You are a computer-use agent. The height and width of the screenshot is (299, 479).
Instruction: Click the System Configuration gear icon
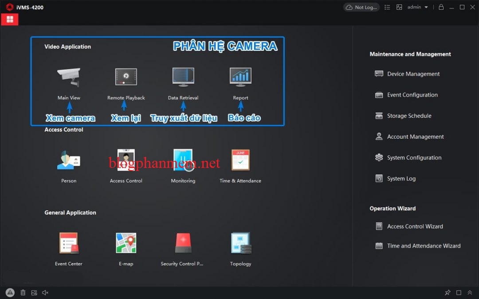[379, 157]
